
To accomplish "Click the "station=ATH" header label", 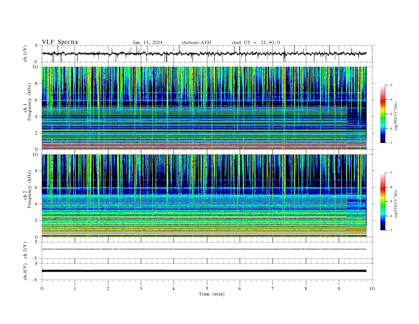I will [x=196, y=42].
